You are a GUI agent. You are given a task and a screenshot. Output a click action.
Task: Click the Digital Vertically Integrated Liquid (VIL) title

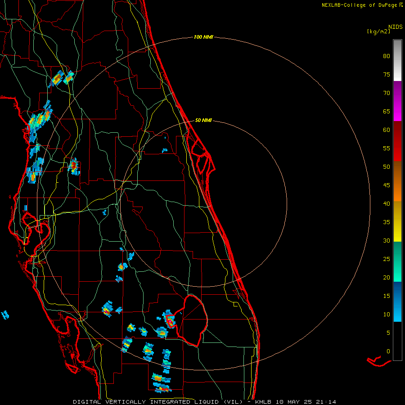tap(158, 402)
